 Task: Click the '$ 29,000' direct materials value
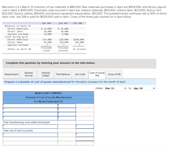tap(46, 29)
